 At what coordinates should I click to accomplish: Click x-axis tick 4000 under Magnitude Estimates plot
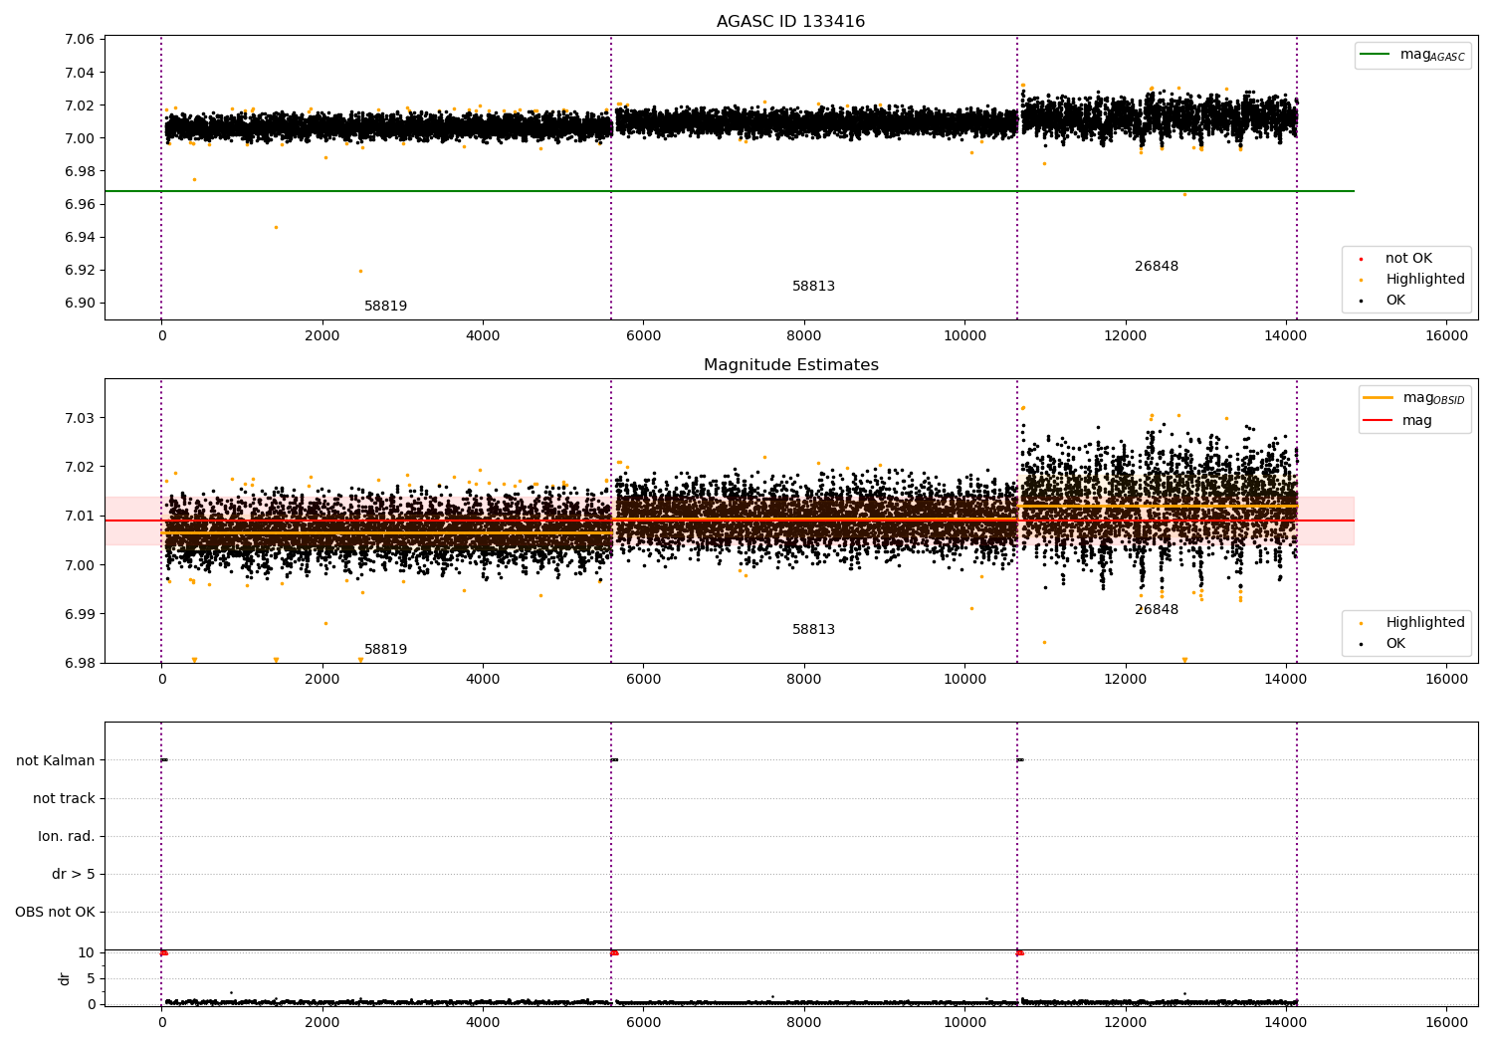click(x=483, y=680)
